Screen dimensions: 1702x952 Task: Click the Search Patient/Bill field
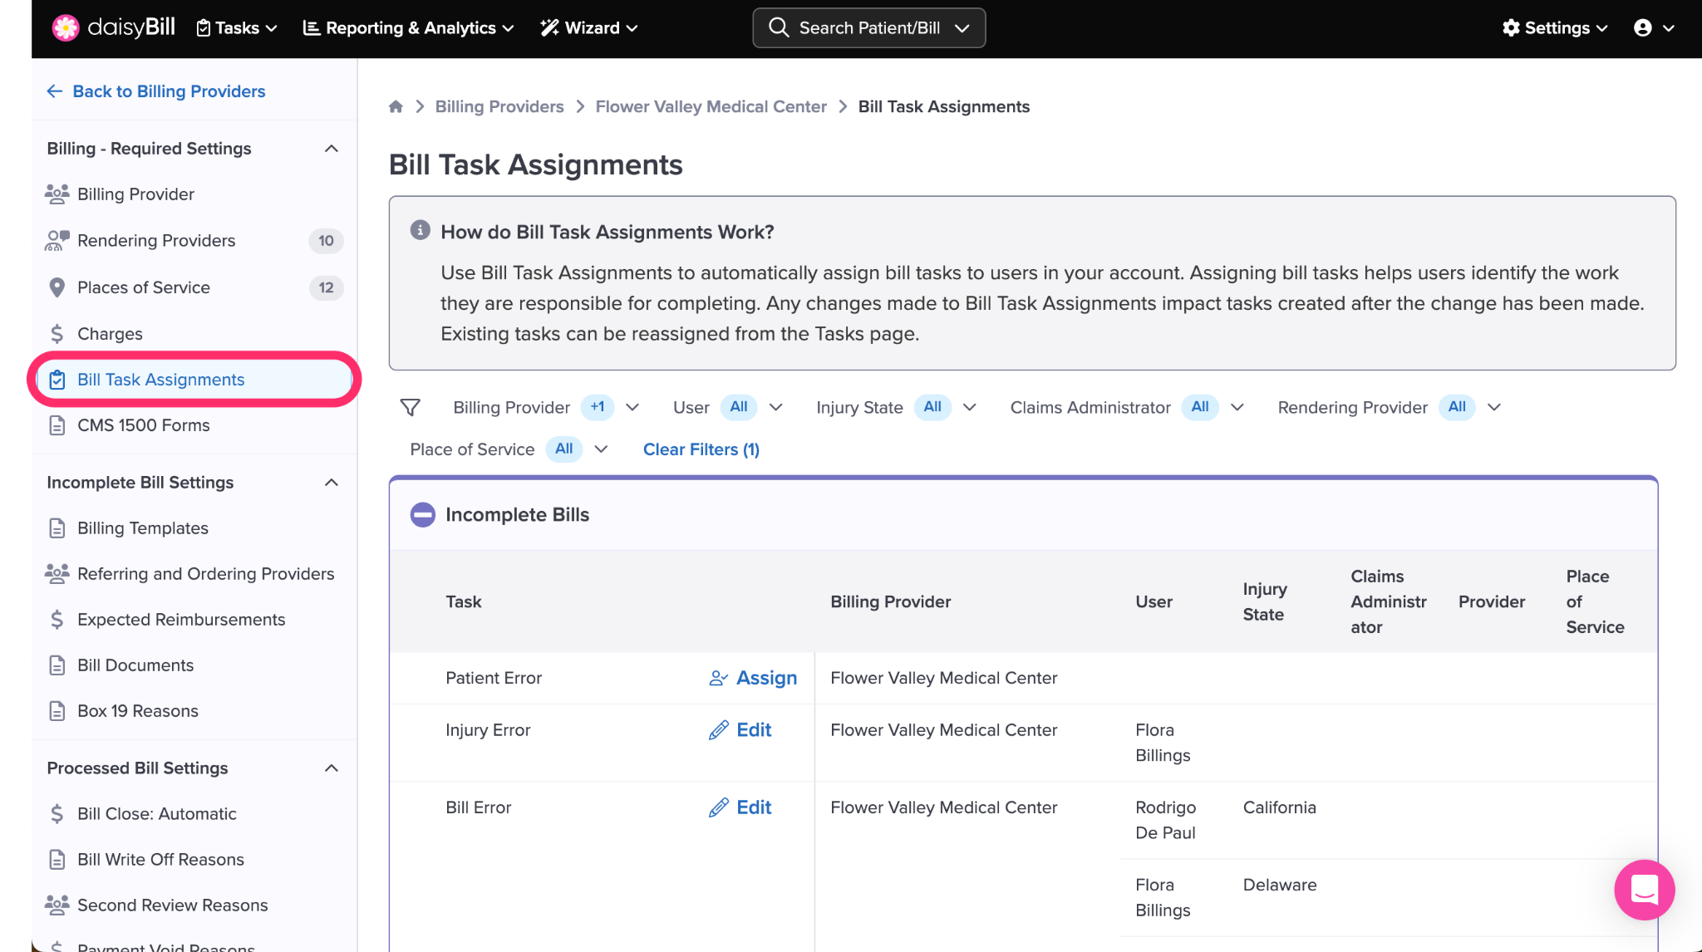pos(868,27)
